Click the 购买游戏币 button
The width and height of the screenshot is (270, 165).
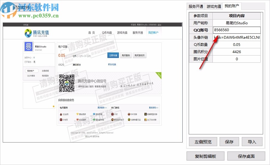(x=139, y=55)
